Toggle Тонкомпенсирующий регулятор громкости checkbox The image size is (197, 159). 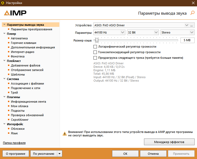(95, 52)
